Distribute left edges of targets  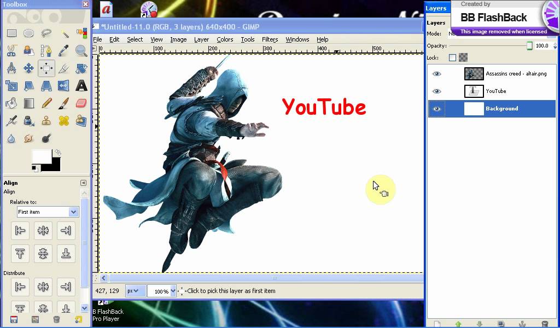[x=20, y=286]
